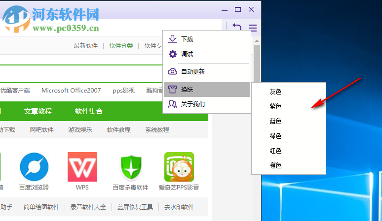
Task: Open the hamburger menu icon
Action: click(253, 28)
